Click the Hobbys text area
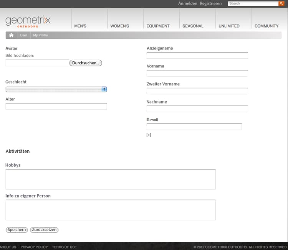 click(110, 179)
